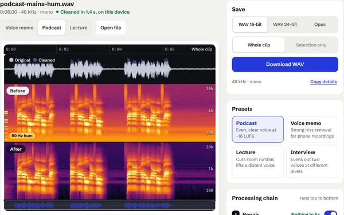Select the Podcast quick preset tab
This screenshot has height=215, width=344.
(52, 28)
